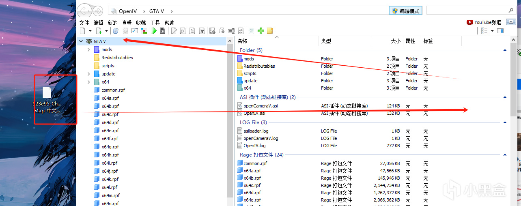Click the view mode list icon

tap(484, 31)
